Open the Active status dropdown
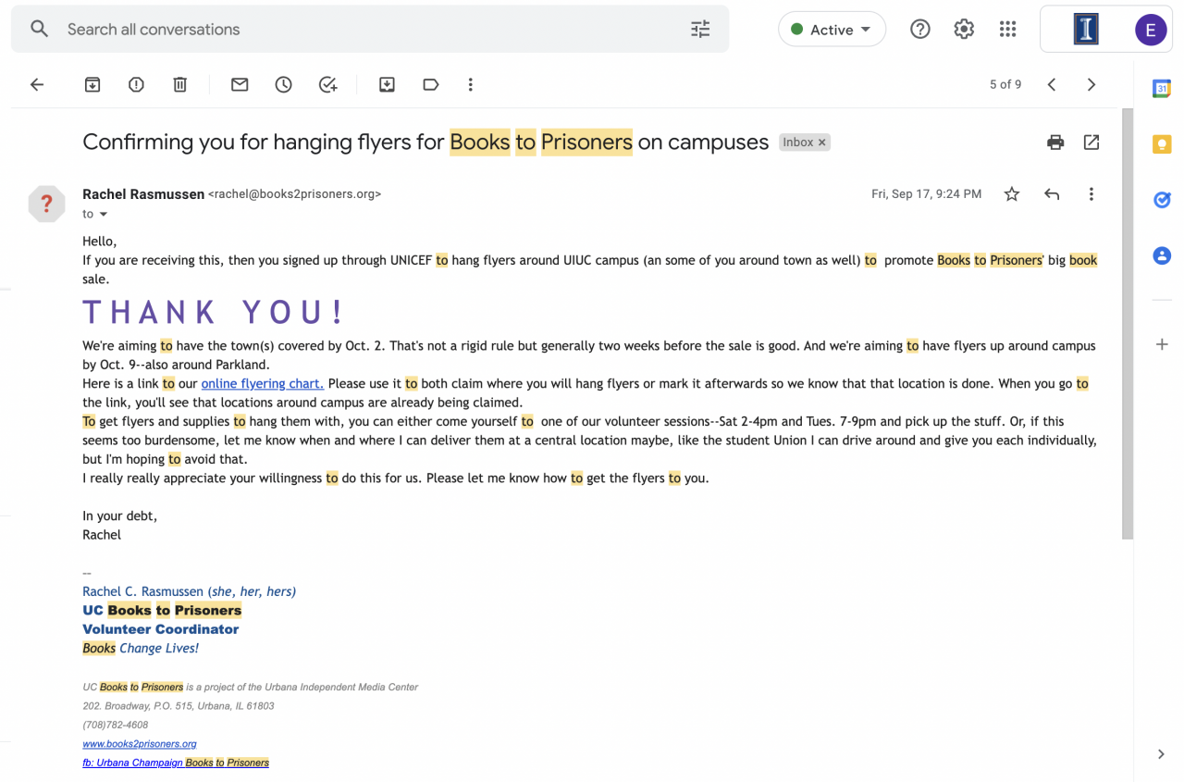The image size is (1184, 782). (832, 30)
